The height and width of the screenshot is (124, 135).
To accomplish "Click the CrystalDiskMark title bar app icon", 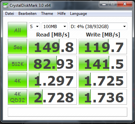I will tap(5, 5).
